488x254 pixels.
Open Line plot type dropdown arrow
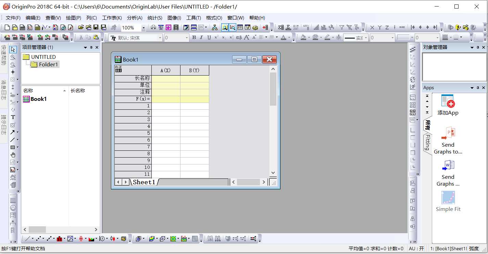click(33, 239)
